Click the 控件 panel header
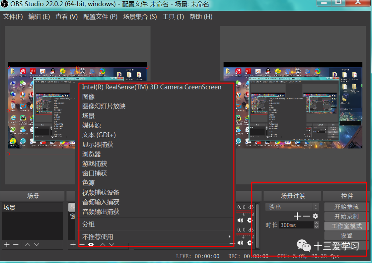 click(x=347, y=196)
